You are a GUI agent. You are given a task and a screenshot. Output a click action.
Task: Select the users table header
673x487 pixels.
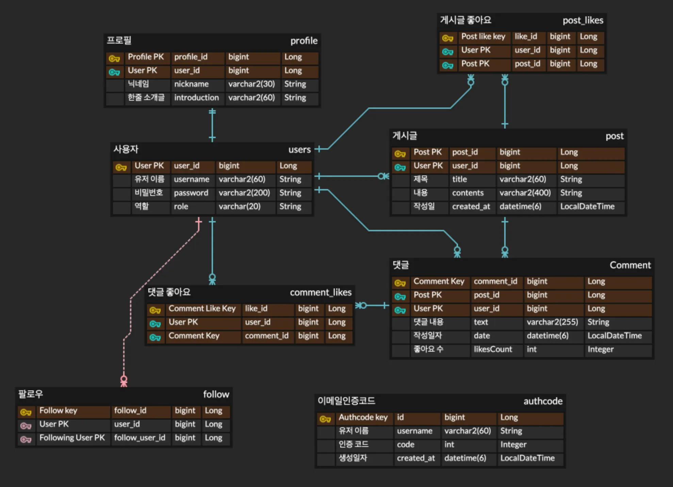point(212,149)
